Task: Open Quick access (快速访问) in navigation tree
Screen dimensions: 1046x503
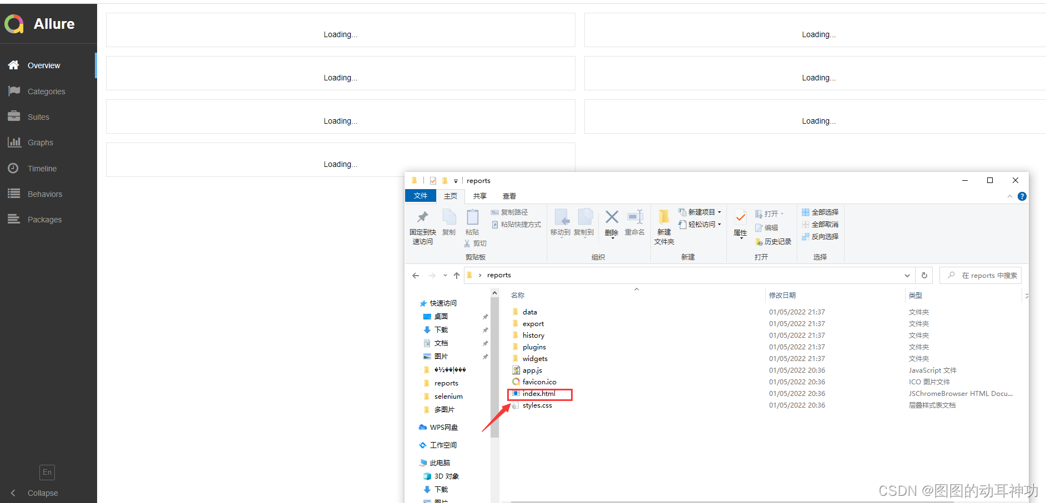Action: [x=443, y=303]
